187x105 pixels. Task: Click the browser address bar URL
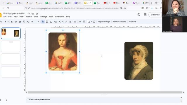tap(75, 8)
